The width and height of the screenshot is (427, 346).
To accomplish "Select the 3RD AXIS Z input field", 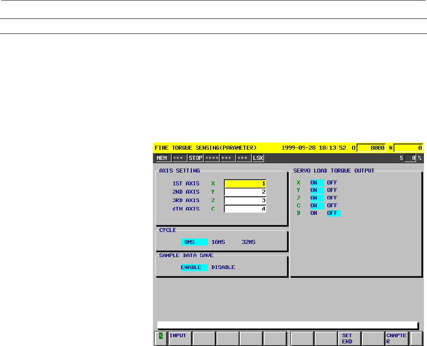I will tap(245, 200).
